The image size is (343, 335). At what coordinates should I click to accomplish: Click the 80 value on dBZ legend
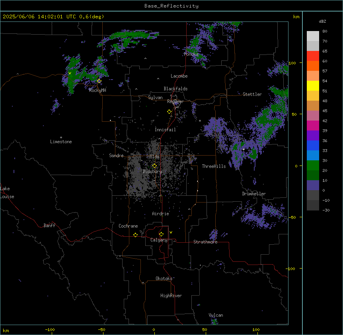(325, 31)
